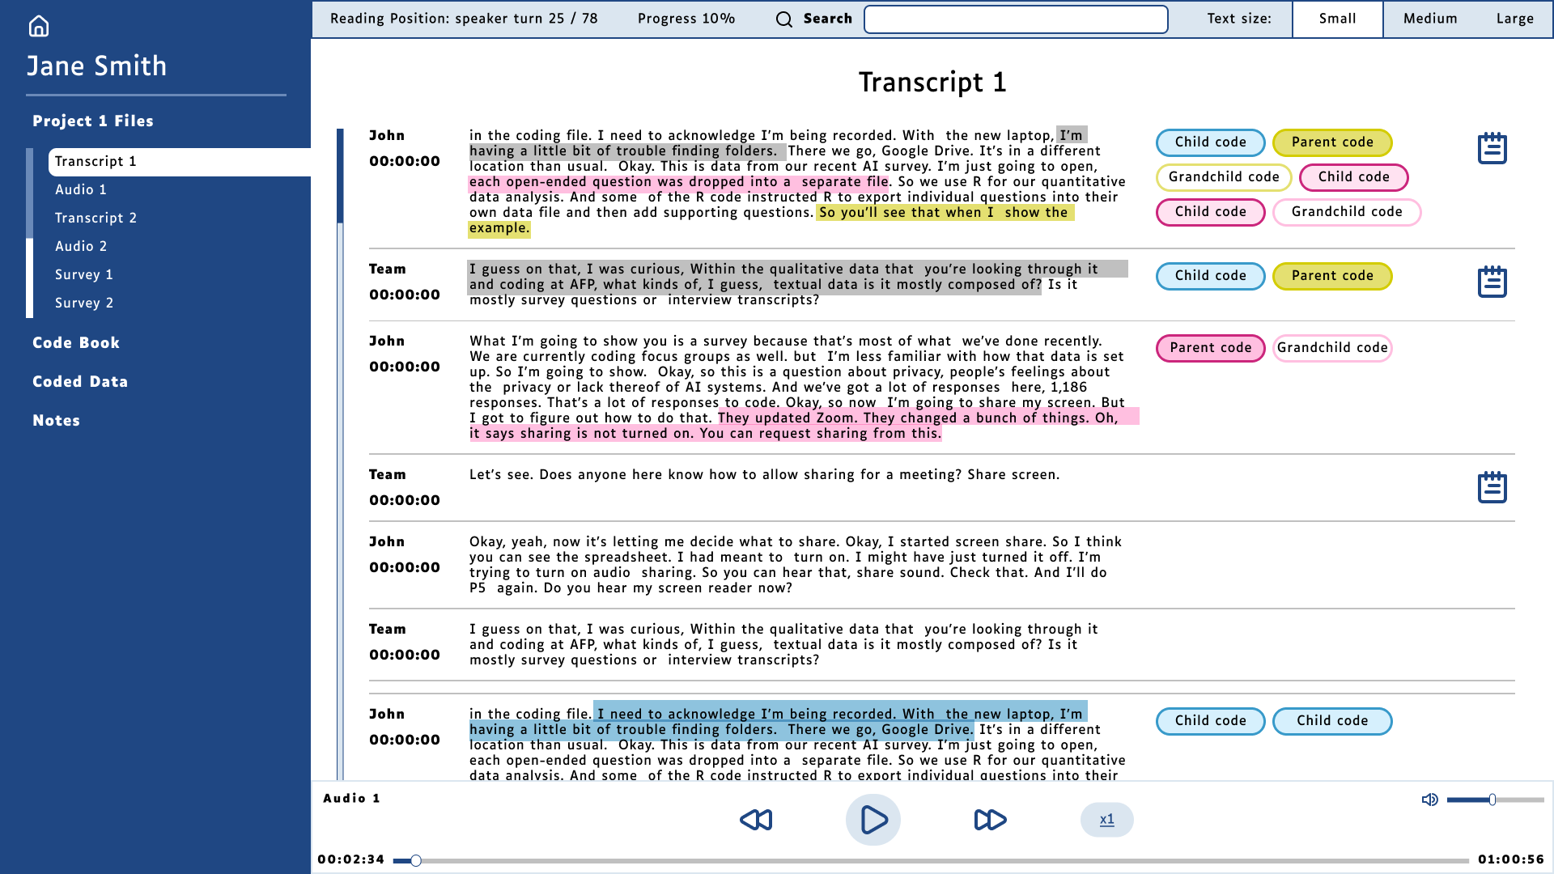1554x874 pixels.
Task: Click pink Child code tag in third tag row
Action: 1210,212
